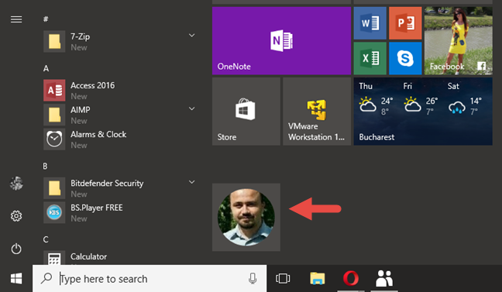Click the letter B section header
This screenshot has height=292, width=502.
pos(45,167)
